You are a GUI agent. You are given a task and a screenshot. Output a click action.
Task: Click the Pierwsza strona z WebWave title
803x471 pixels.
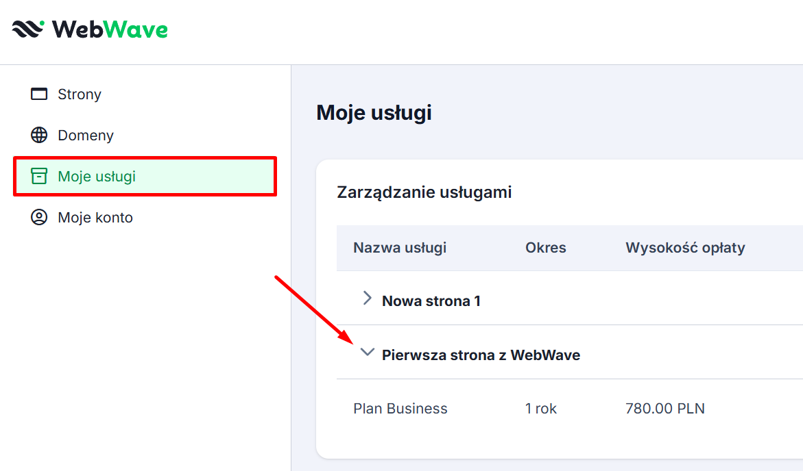[481, 355]
